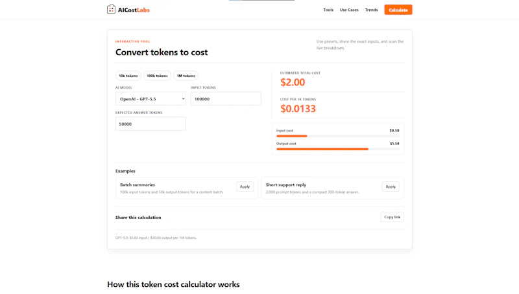Open the AI Model dropdown

(x=151, y=99)
